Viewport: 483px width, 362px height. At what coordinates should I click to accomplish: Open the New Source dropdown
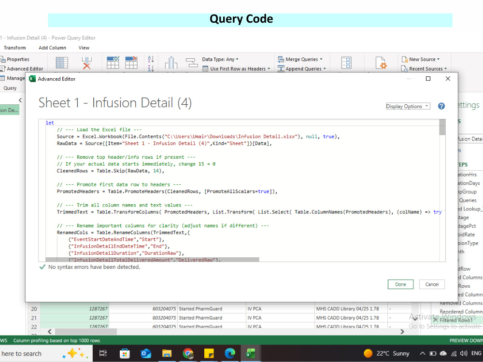coord(421,59)
